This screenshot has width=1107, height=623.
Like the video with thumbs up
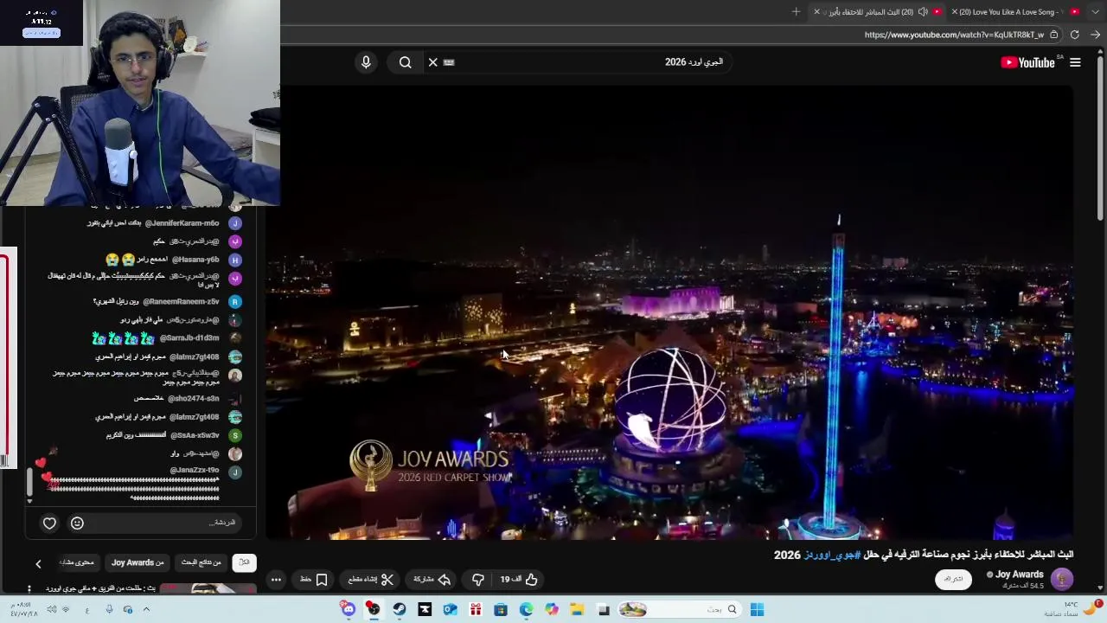[519, 580]
